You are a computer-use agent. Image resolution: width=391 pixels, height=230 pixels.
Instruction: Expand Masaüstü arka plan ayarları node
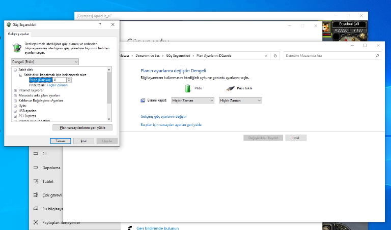tap(15, 96)
